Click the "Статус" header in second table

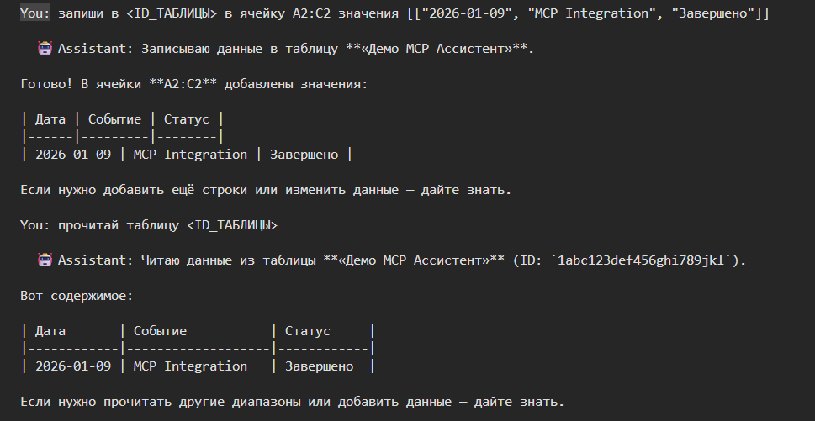pyautogui.click(x=308, y=331)
